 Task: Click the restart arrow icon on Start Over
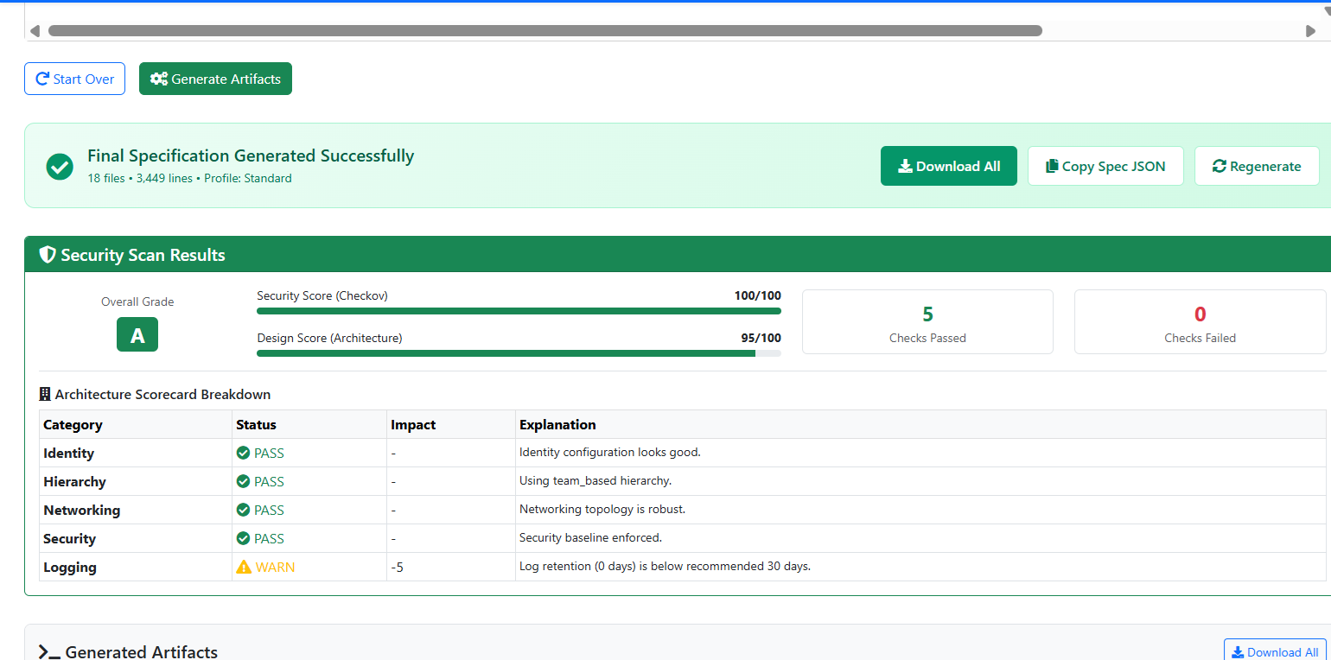point(41,78)
